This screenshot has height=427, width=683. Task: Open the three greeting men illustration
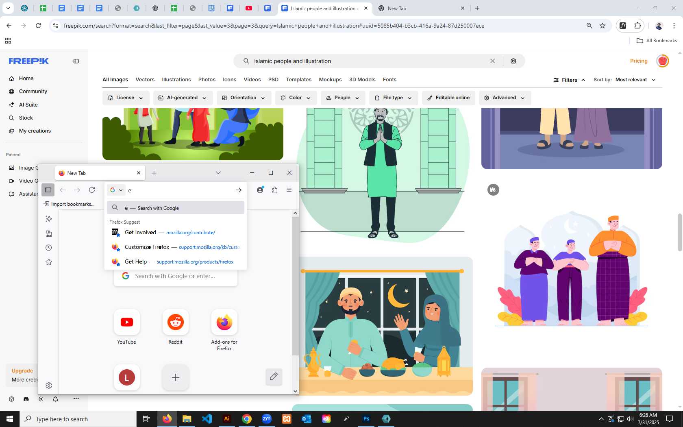(572, 268)
